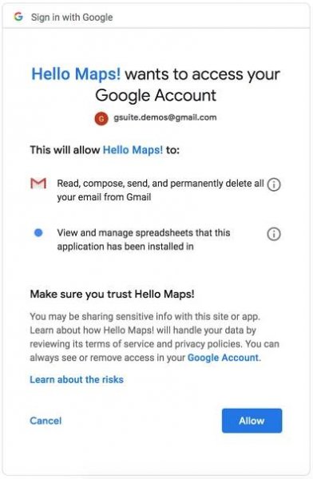Click the Google G logo in header
313x479 pixels.
click(18, 17)
